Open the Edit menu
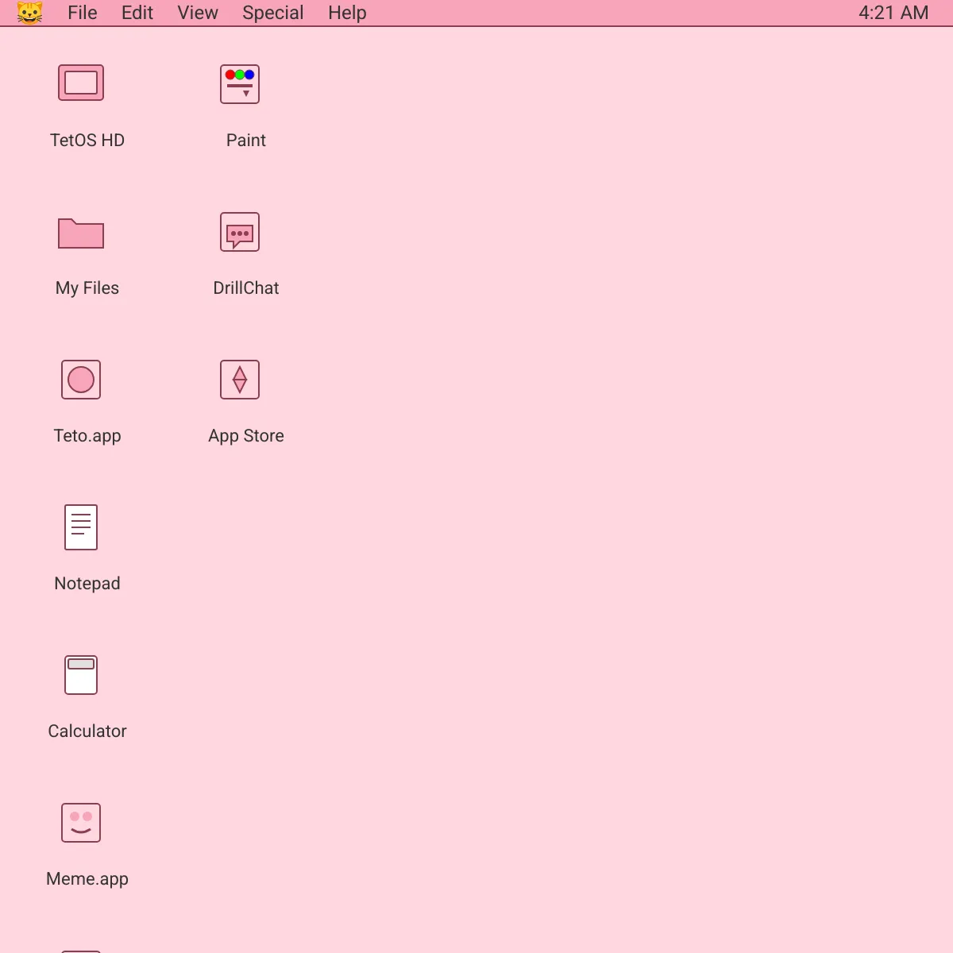Image resolution: width=953 pixels, height=953 pixels. pyautogui.click(x=137, y=13)
